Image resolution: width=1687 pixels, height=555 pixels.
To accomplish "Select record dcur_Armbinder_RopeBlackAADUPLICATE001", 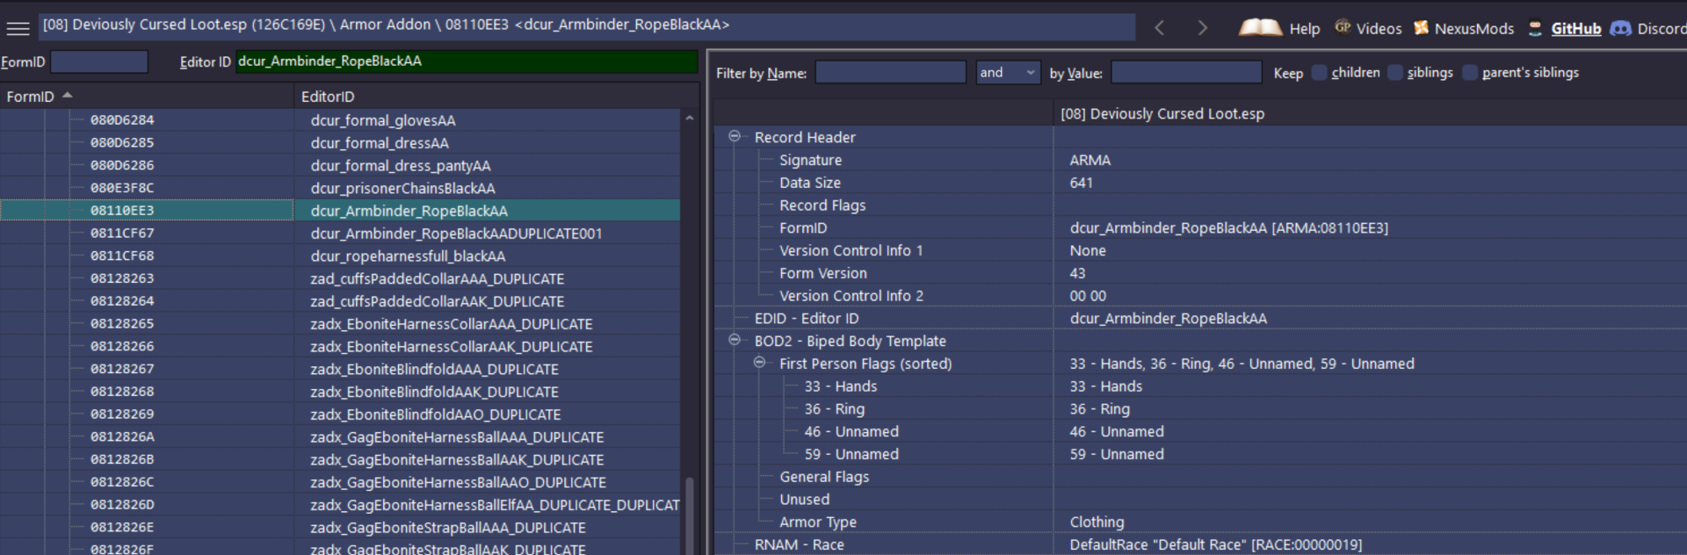I will [457, 234].
